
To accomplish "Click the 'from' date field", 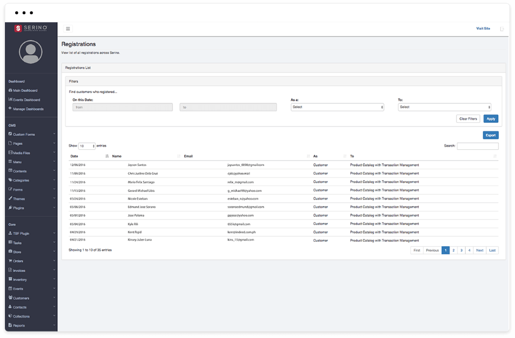I will [x=122, y=107].
